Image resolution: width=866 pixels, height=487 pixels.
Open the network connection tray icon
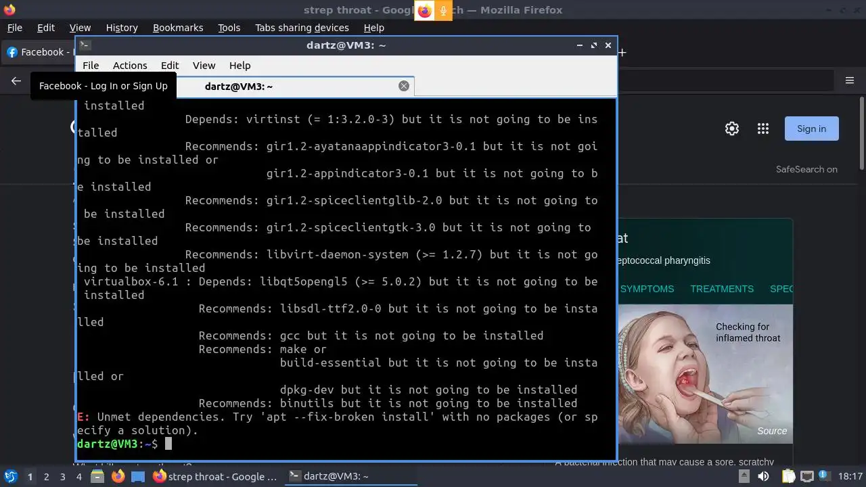[806, 476]
